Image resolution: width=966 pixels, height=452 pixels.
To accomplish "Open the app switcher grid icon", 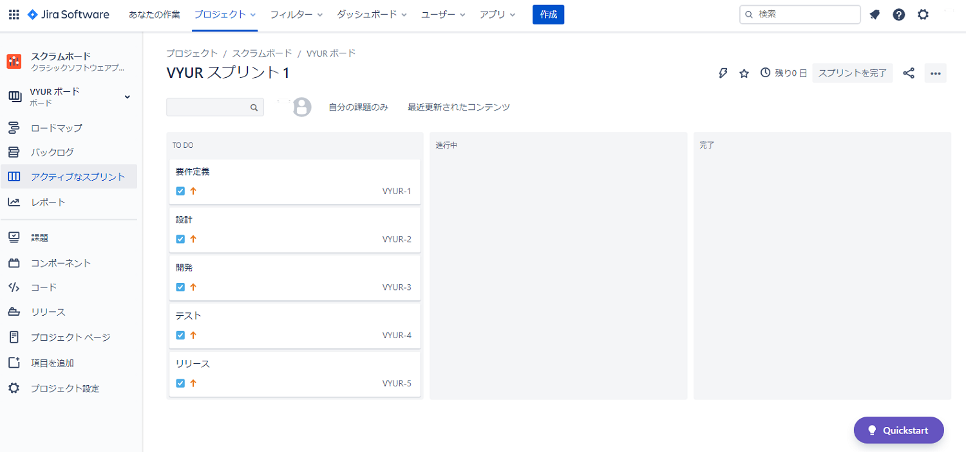I will 14,15.
